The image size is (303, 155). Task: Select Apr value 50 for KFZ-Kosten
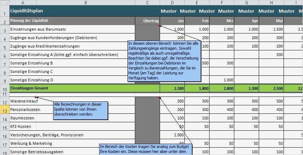246,126
